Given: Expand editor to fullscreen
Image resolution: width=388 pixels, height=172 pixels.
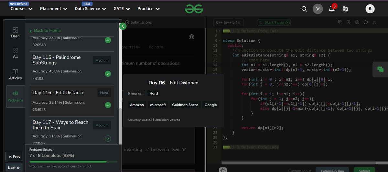Looking at the screenshot, I should pyautogui.click(x=374, y=22).
